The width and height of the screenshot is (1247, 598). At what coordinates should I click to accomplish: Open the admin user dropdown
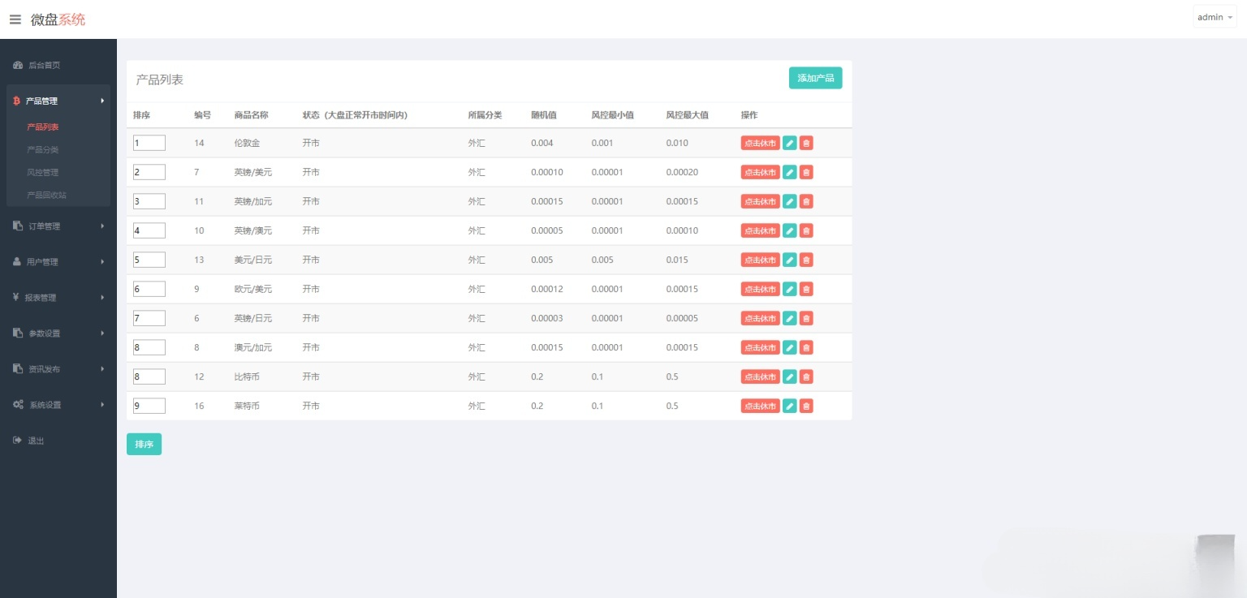coord(1215,17)
